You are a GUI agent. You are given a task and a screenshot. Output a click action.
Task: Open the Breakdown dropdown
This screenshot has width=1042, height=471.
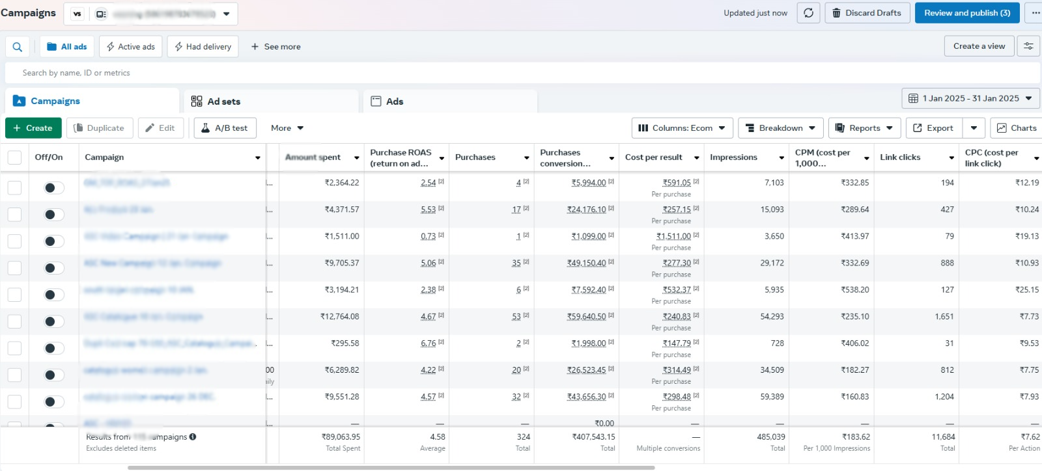[x=780, y=128]
